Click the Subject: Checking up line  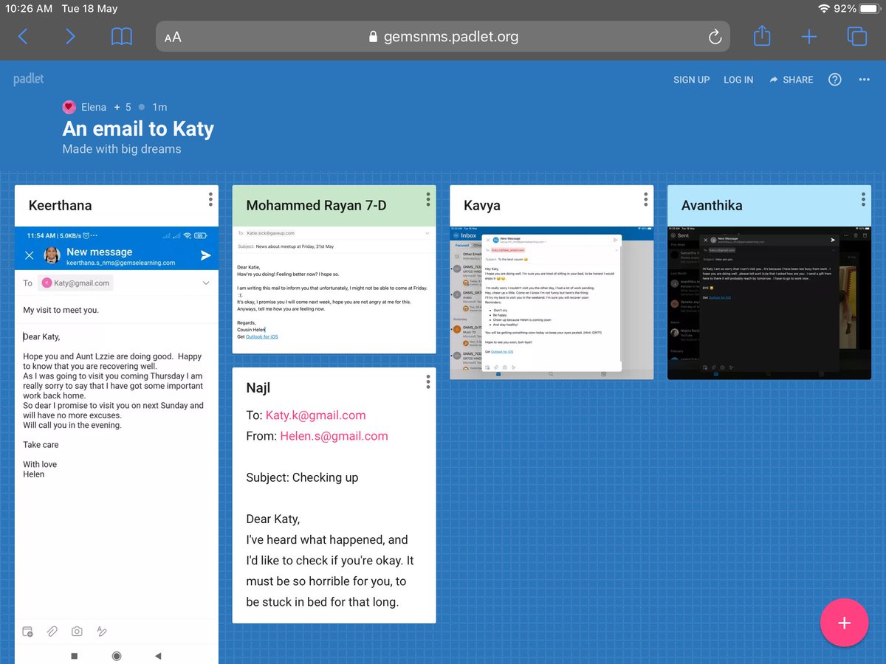302,477
